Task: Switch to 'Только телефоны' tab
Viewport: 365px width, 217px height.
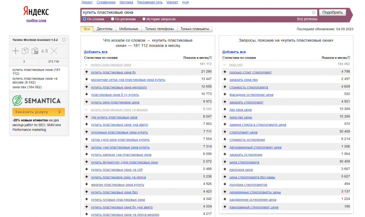Action: (x=159, y=29)
